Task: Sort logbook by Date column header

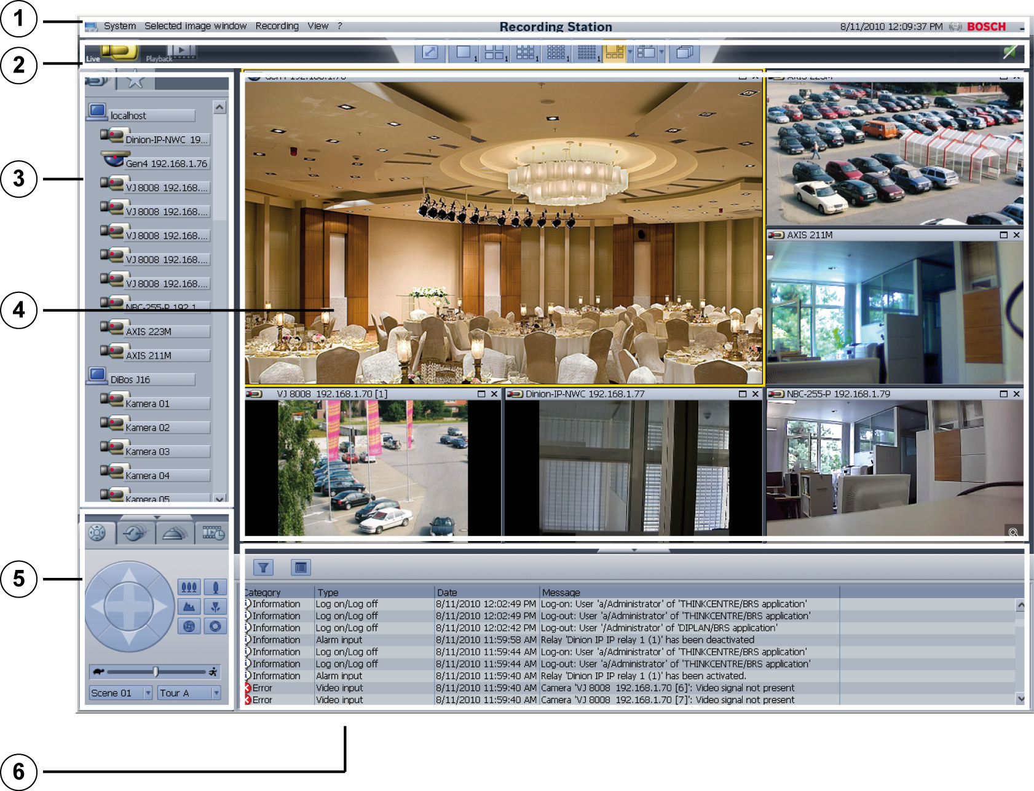Action: 486,593
